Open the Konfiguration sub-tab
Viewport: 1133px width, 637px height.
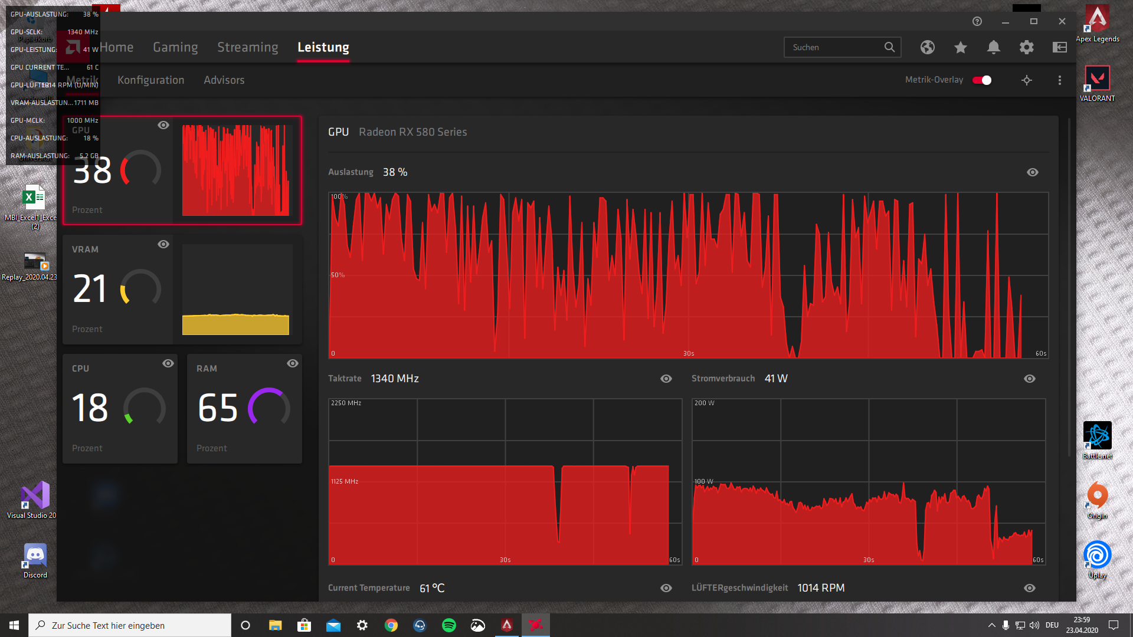tap(150, 80)
